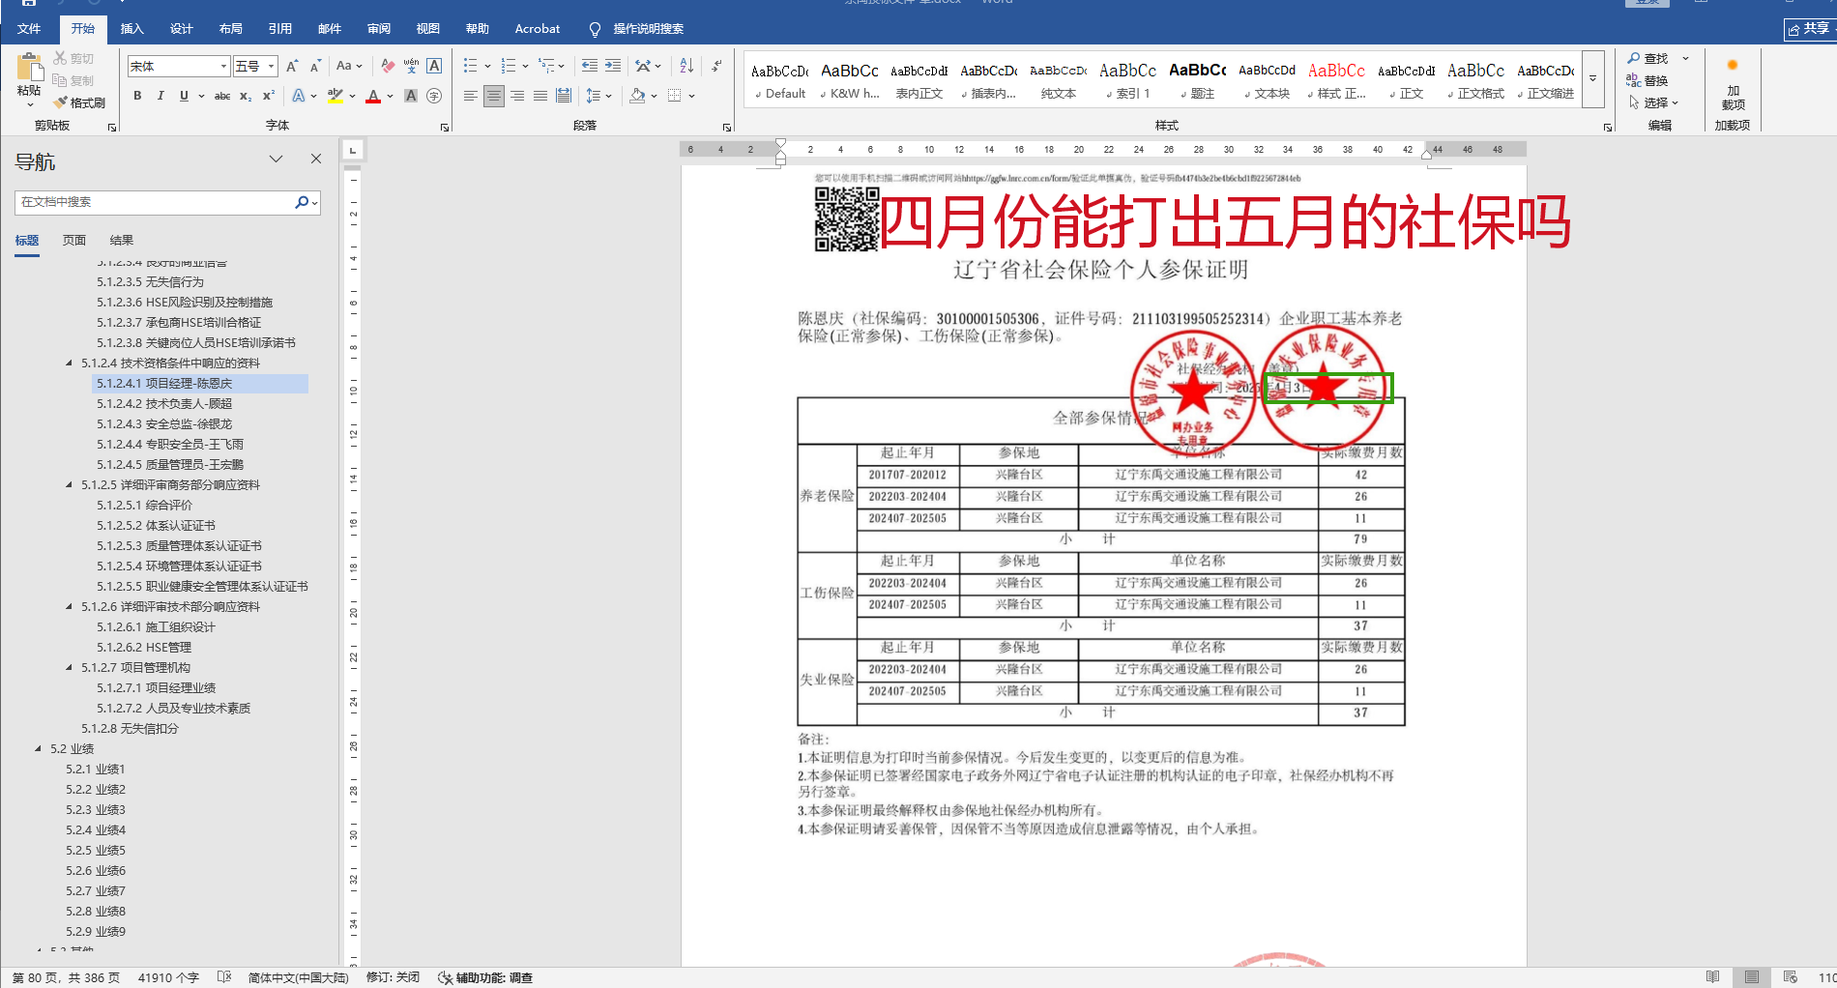
Task: Open the 审阅 (Review) ribbon tab
Action: point(378,29)
